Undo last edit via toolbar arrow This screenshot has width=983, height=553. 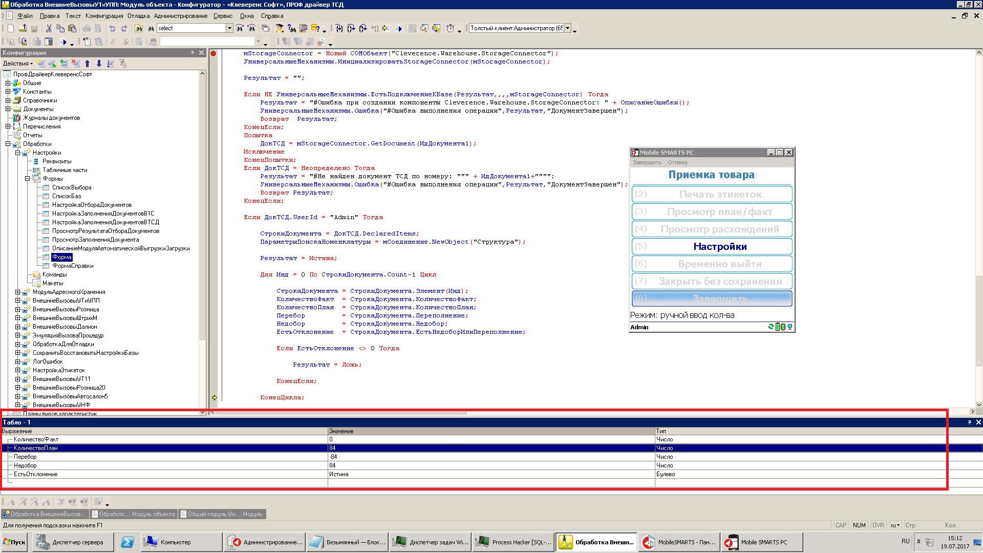point(112,29)
